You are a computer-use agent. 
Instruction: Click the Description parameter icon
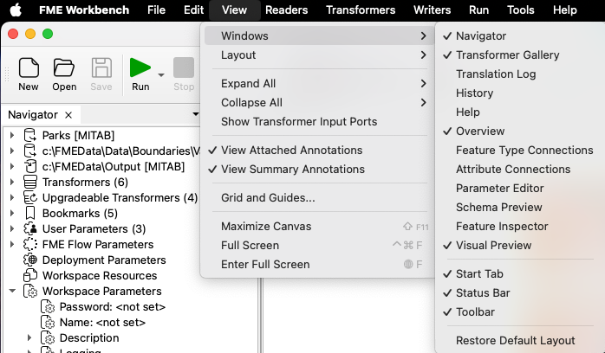(48, 338)
